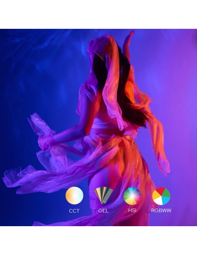Viewport: 197px width, 255px height.
Task: Select the RGBWW text label
Action: coord(161,210)
